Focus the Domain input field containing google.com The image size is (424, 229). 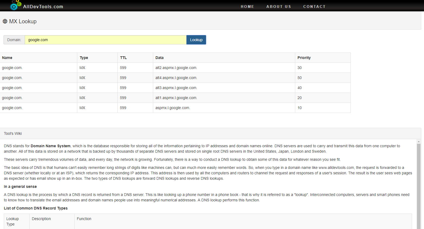(105, 40)
